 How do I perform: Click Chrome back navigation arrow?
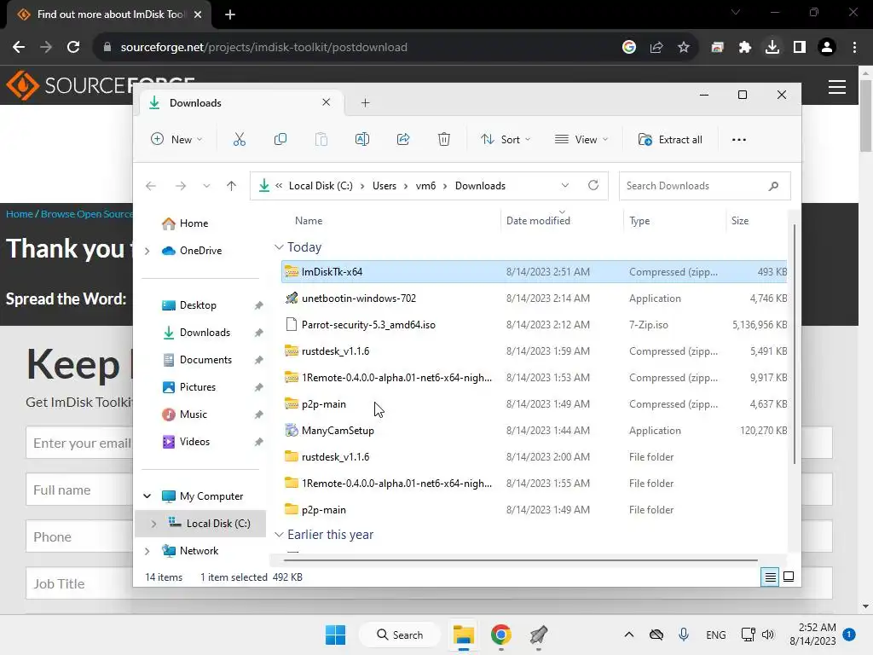coord(19,47)
